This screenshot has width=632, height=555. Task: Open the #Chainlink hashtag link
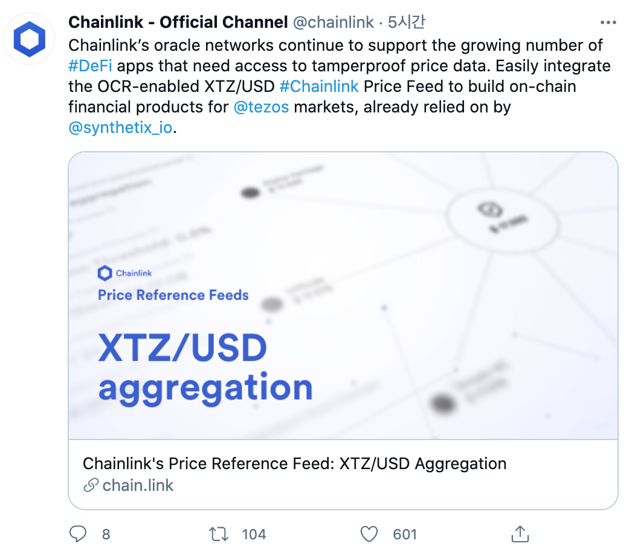[x=320, y=86]
